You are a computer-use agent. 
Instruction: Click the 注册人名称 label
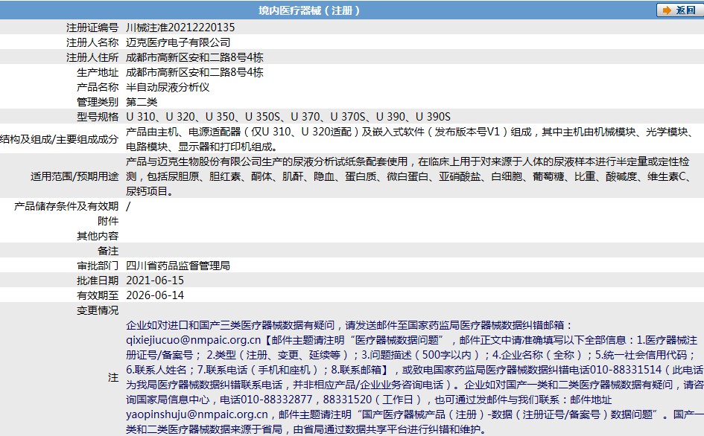point(92,42)
